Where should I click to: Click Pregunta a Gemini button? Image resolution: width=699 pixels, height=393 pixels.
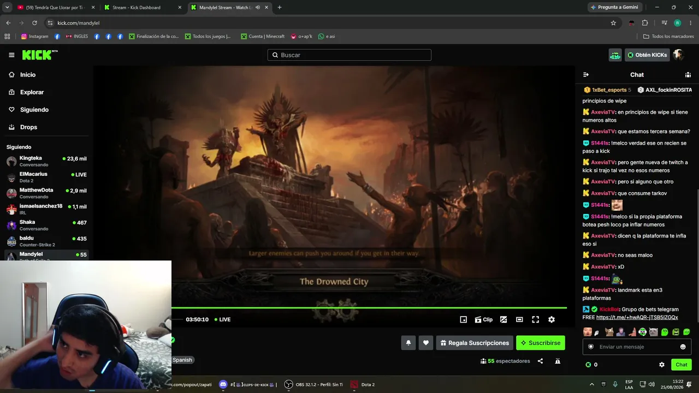tap(614, 8)
